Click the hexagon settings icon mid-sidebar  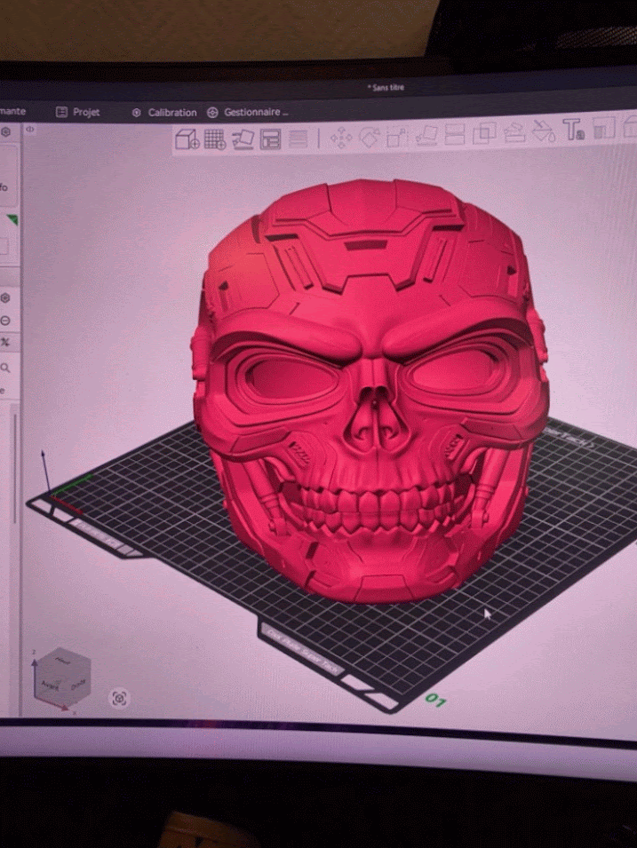[x=5, y=298]
